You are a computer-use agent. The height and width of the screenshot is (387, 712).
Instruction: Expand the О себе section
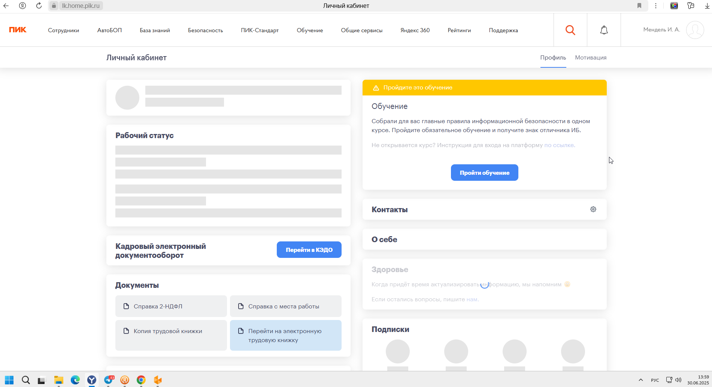click(x=484, y=239)
